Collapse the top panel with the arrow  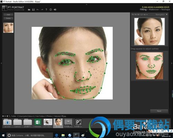click(86, 4)
